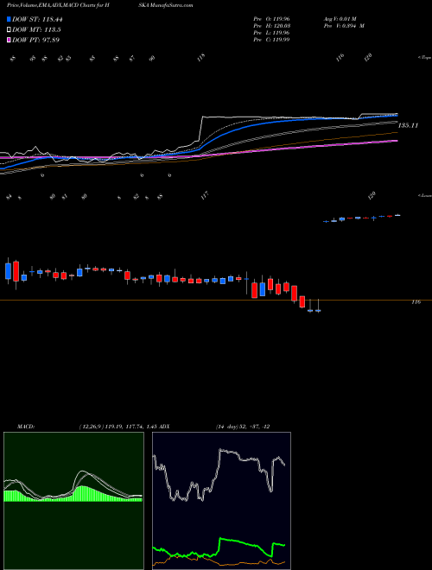The image size is (432, 570).
Task: Select the 'DOW MT: 113.5' label
Action: pyautogui.click(x=36, y=30)
